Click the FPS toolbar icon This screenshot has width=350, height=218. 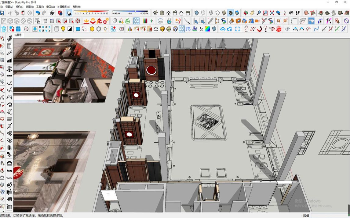188,30
